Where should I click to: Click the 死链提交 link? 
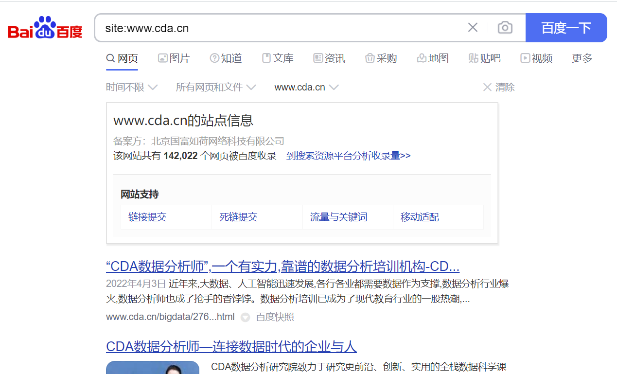coord(238,217)
